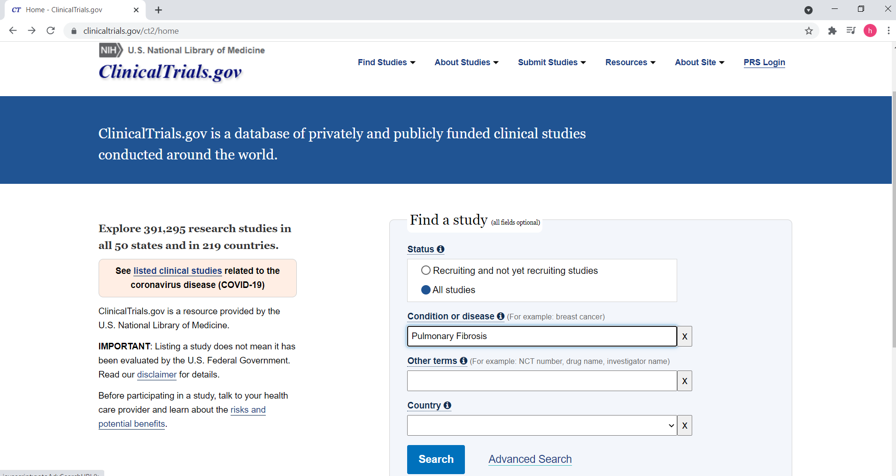
Task: Click the ClinicalTrials.gov site logo
Action: coord(170,72)
